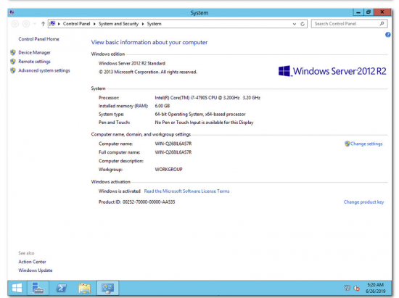Open the clock showing 5:20 AM
399x298 pixels.
(x=375, y=288)
